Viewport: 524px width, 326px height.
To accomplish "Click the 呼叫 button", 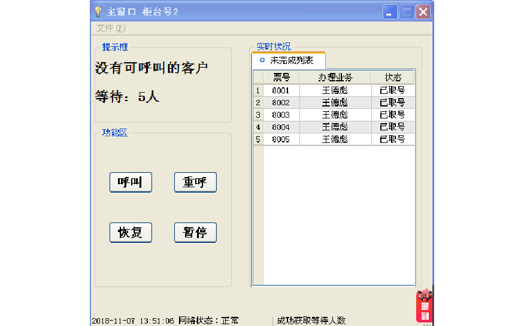I will click(131, 182).
